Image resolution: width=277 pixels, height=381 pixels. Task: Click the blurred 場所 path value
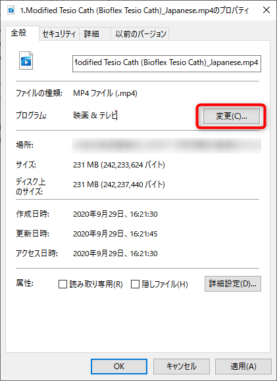(x=166, y=145)
